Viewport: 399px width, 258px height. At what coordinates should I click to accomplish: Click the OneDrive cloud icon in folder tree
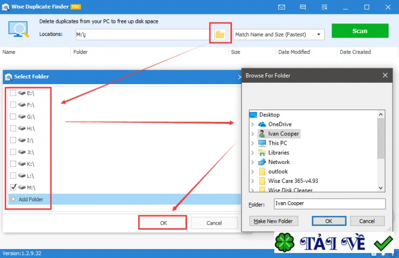[262, 125]
